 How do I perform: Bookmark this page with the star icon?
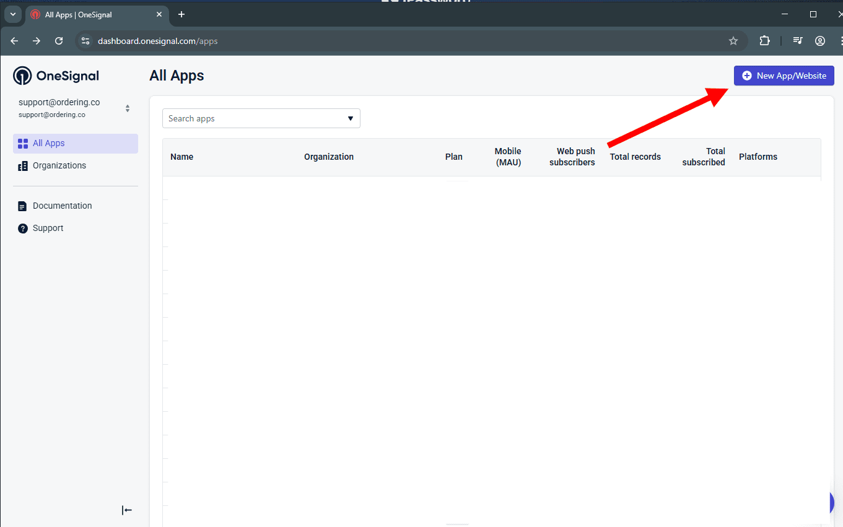pos(733,41)
